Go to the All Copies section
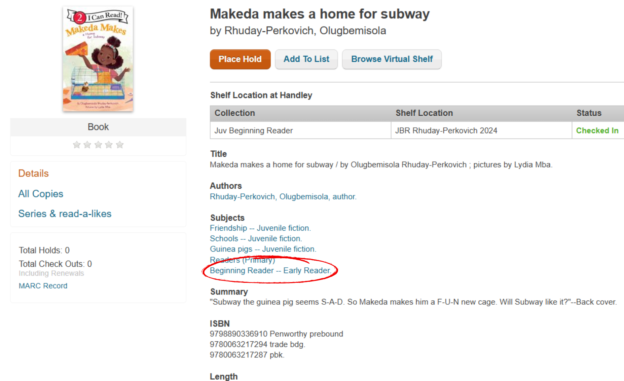624x381 pixels. point(41,194)
